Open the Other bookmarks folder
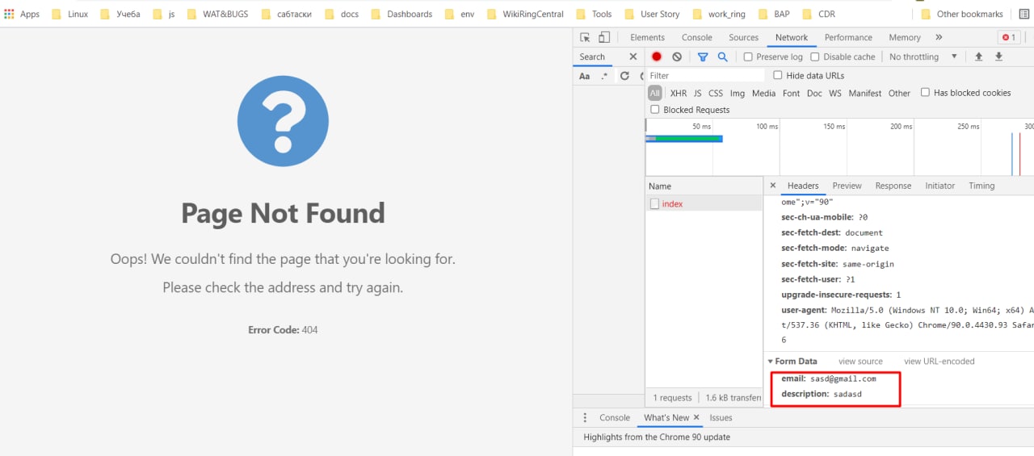 point(961,14)
